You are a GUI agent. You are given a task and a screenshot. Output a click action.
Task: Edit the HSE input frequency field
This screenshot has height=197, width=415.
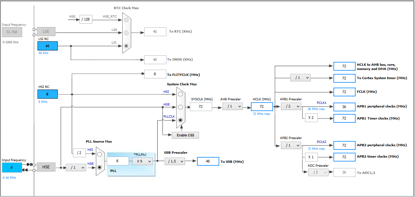[12, 167]
